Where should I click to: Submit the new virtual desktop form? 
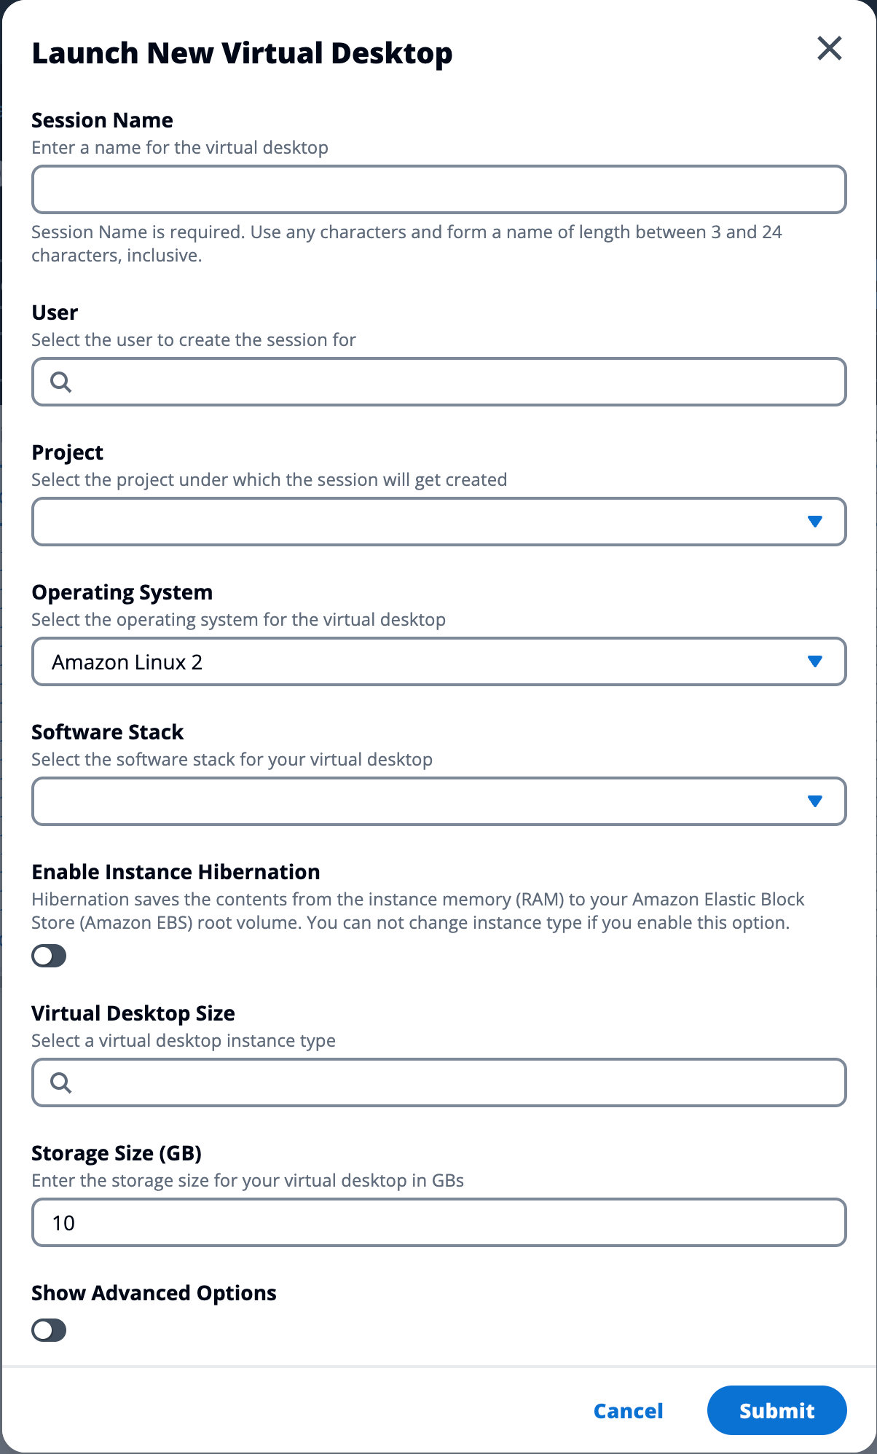pyautogui.click(x=776, y=1410)
